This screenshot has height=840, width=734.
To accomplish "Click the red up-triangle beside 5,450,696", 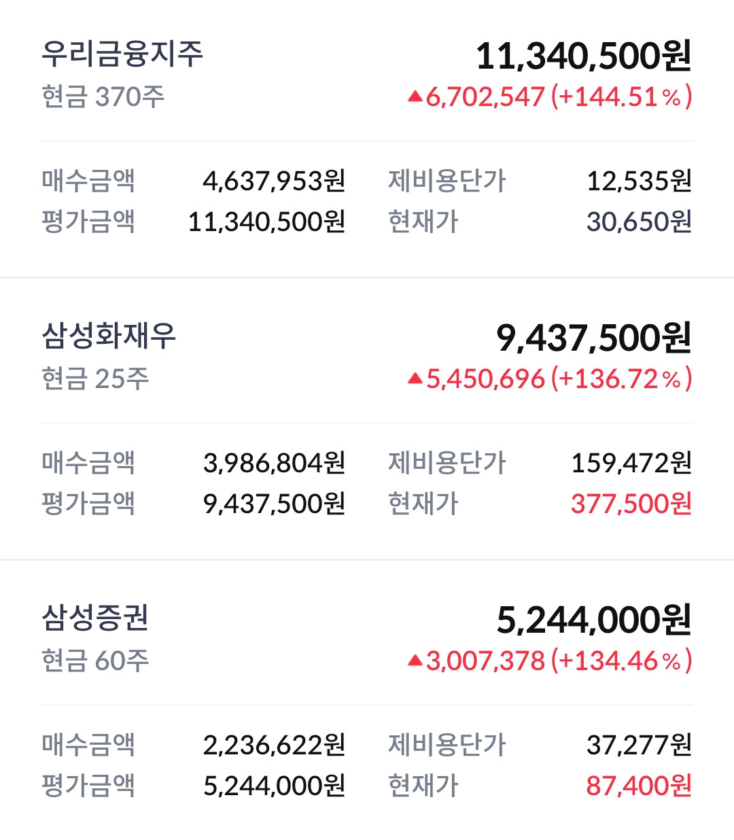I will (x=415, y=379).
